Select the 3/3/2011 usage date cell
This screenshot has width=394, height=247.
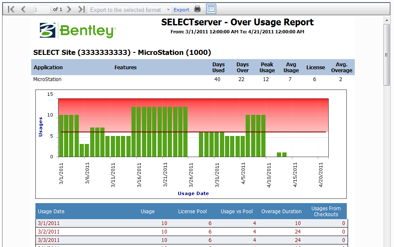pos(48,240)
